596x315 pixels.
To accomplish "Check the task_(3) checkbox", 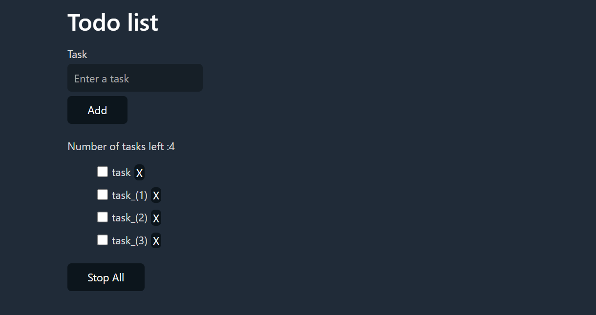I will click(103, 239).
